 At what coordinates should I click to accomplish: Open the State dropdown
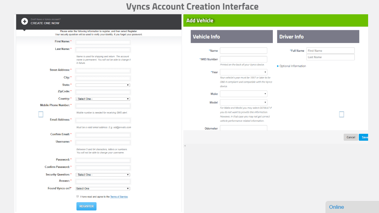103,85
